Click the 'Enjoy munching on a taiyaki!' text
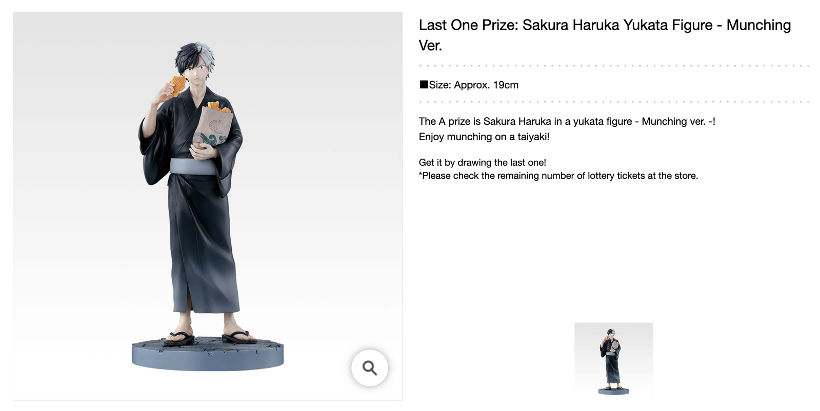The width and height of the screenshot is (820, 411). pos(484,137)
